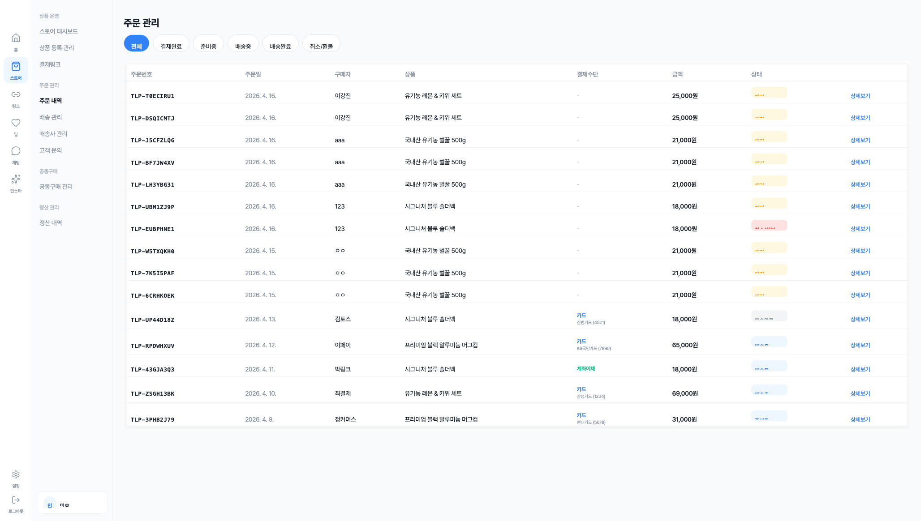Screen dimensions: 921x521
Task: View details of order TLP-T0ECIRU1
Action: click(x=860, y=96)
